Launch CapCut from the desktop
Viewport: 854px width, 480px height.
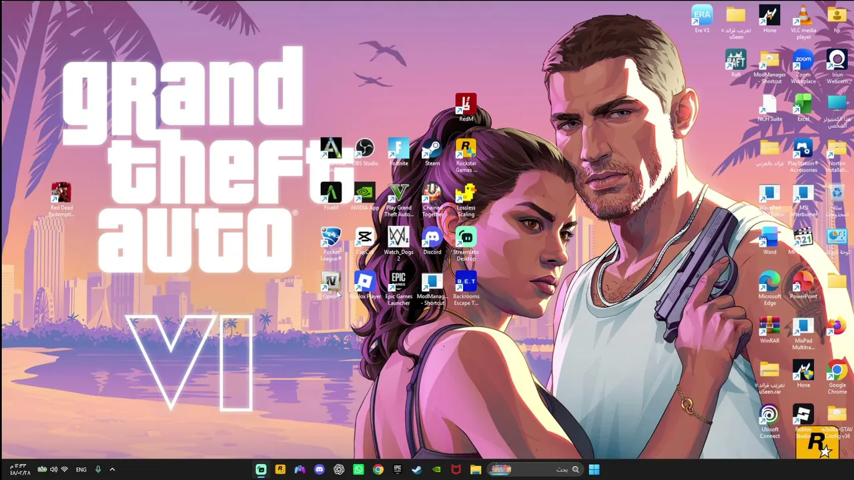tap(365, 241)
